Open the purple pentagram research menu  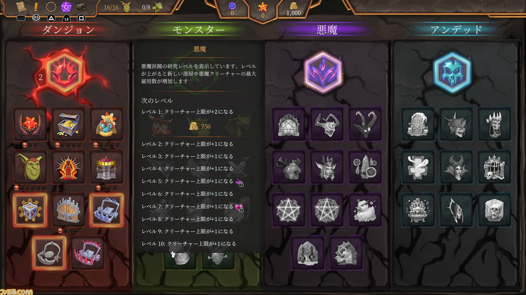tap(66, 7)
